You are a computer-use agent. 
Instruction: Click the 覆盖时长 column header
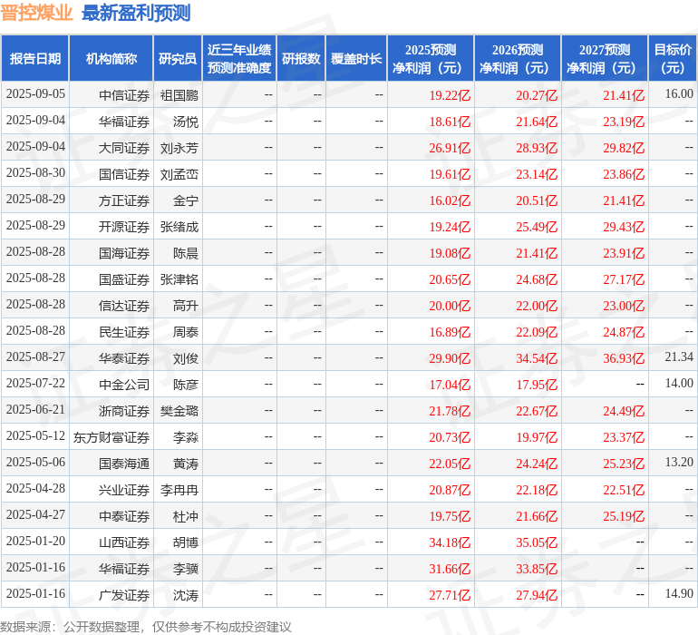point(356,59)
